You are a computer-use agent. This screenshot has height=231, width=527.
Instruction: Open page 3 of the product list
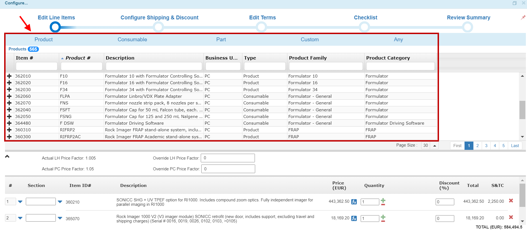486,146
